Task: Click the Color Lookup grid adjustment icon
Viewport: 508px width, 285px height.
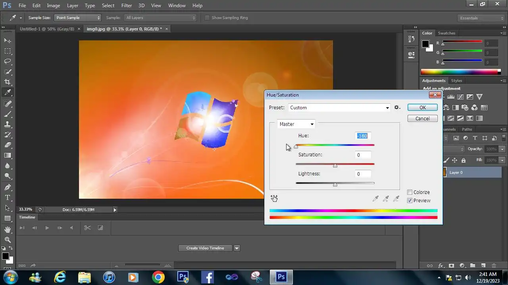Action: click(x=484, y=107)
